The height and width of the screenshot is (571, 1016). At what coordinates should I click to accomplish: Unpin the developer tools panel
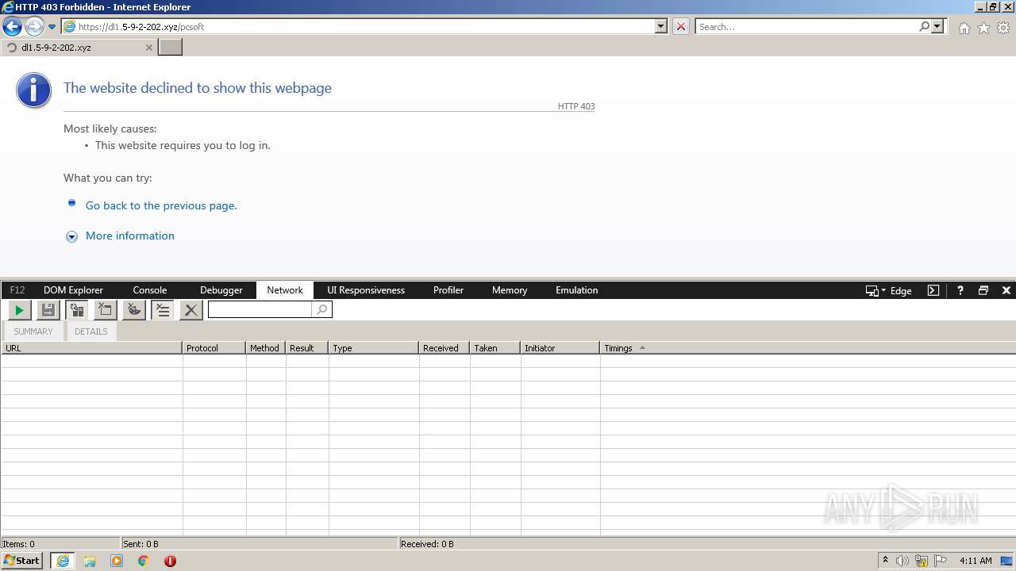click(x=983, y=290)
